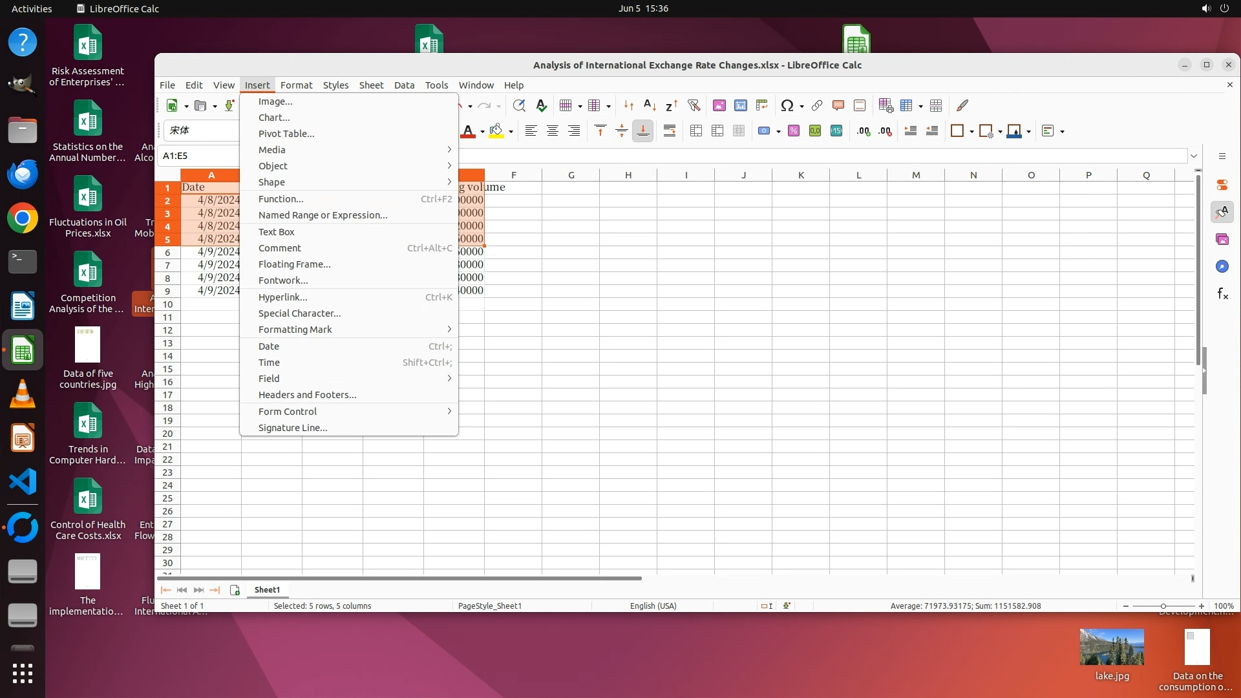Toggle Center Horizontally alignment
This screenshot has width=1241, height=698.
(553, 131)
